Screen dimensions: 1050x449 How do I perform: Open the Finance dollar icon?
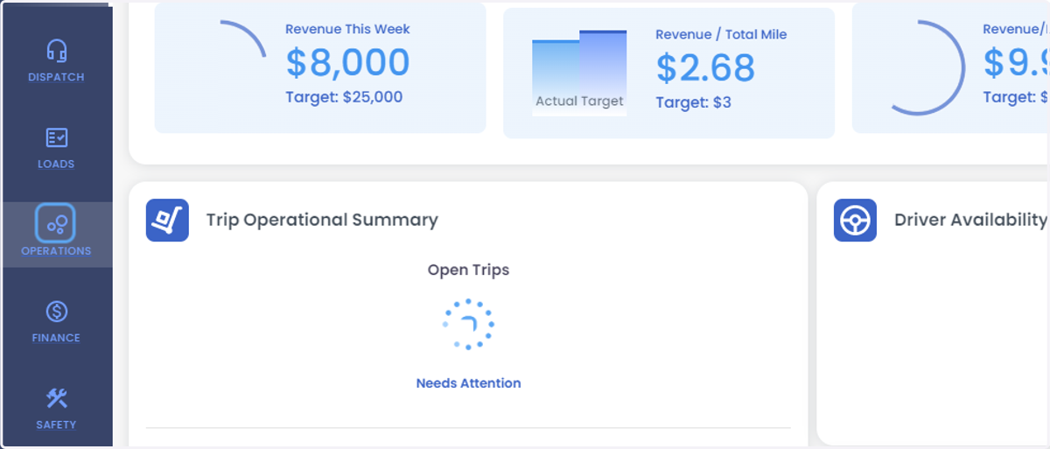pos(57,311)
